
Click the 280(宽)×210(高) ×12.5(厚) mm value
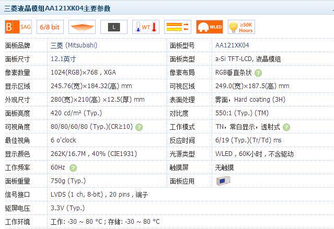point(98,100)
